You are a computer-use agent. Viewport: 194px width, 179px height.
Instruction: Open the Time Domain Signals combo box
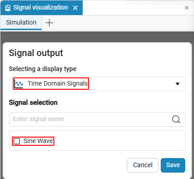(97, 84)
